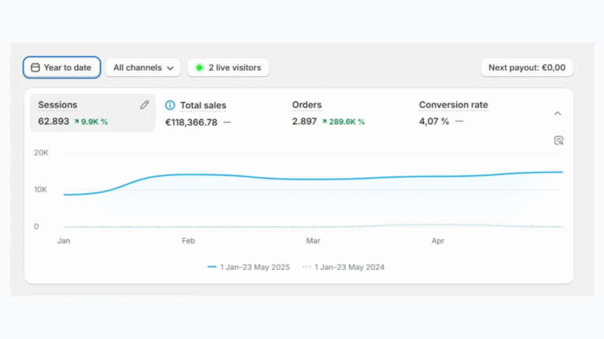604x339 pixels.
Task: Open the Year to date range picker
Action: click(61, 67)
